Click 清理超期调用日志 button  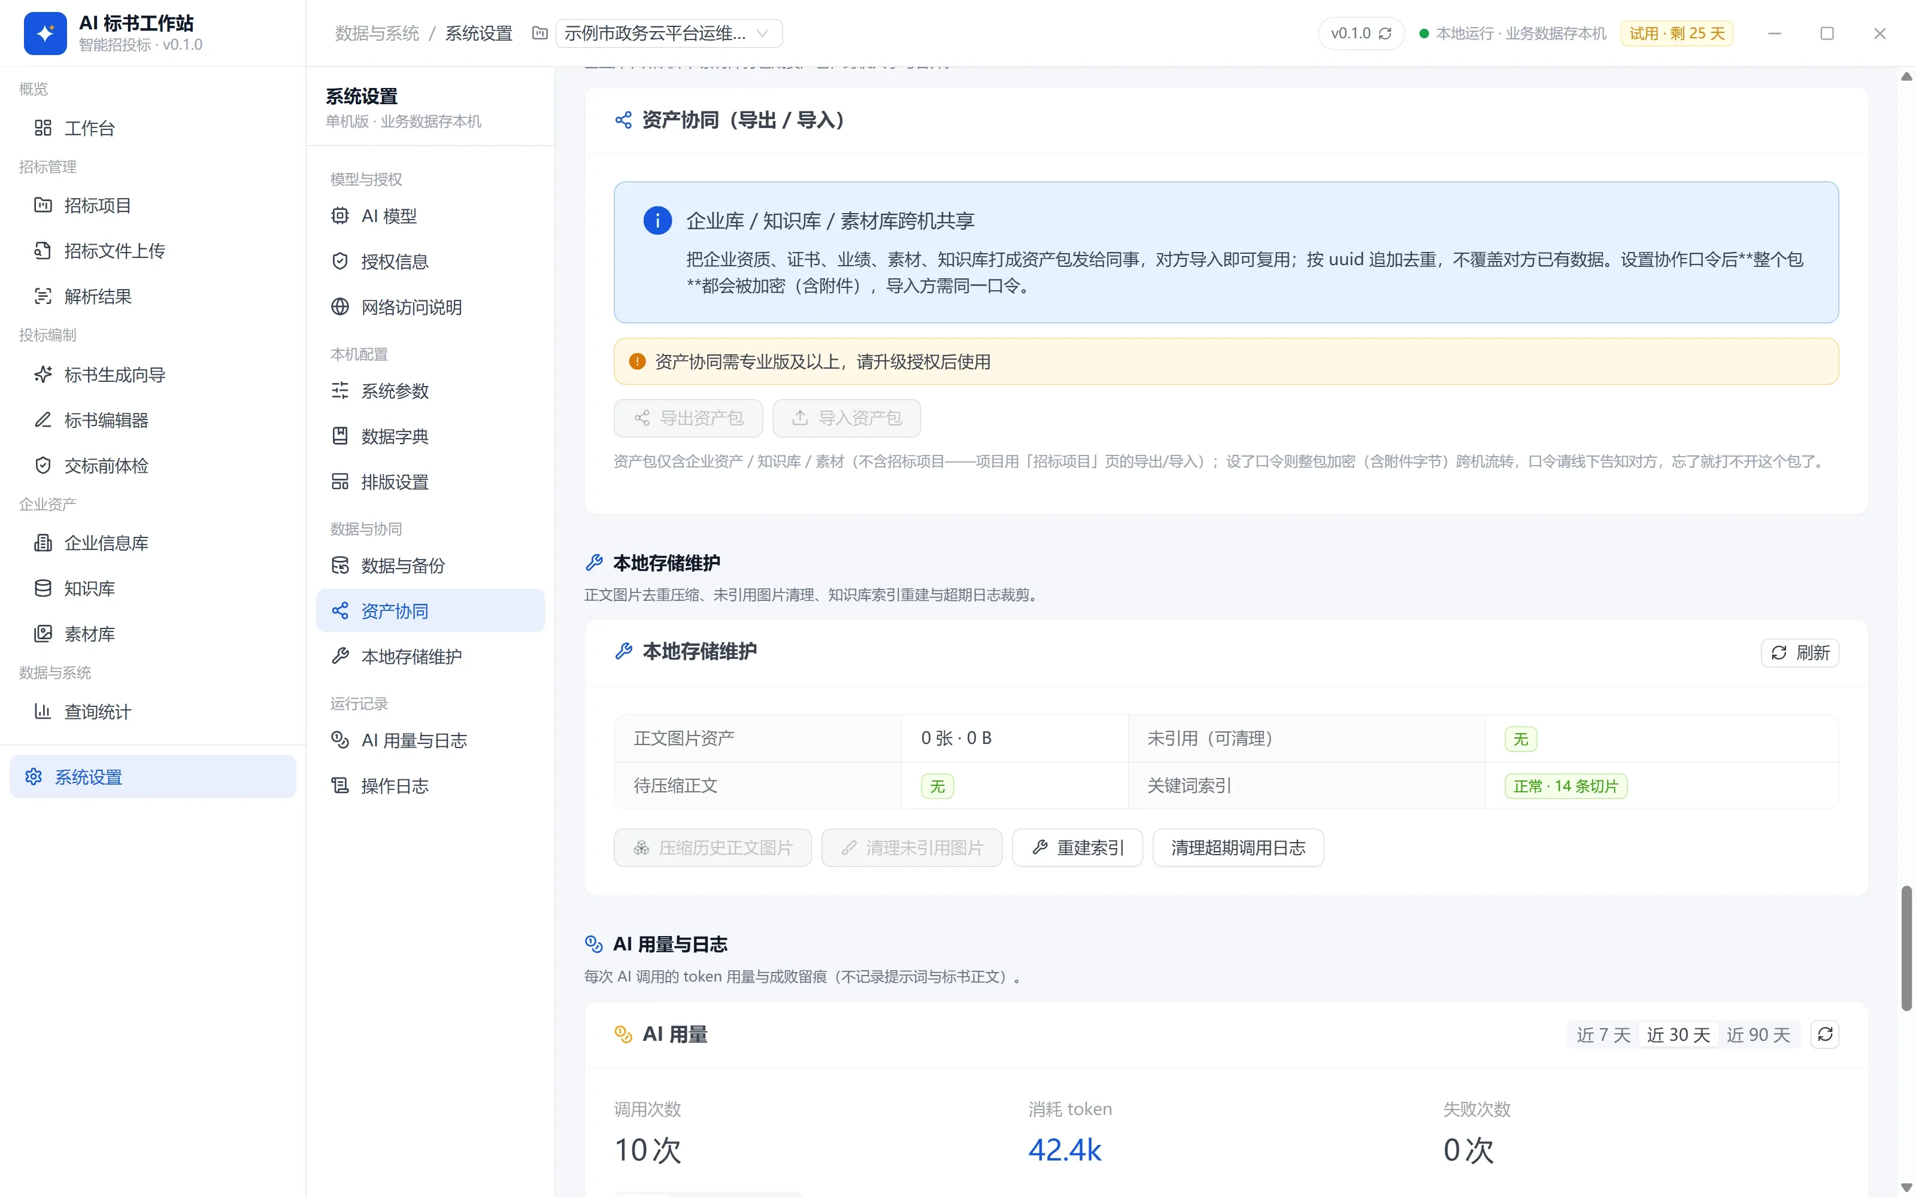(x=1238, y=848)
